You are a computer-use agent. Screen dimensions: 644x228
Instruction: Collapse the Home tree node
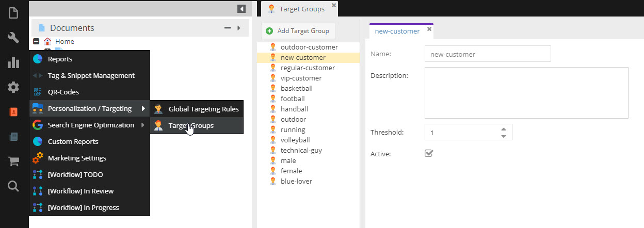(36, 41)
